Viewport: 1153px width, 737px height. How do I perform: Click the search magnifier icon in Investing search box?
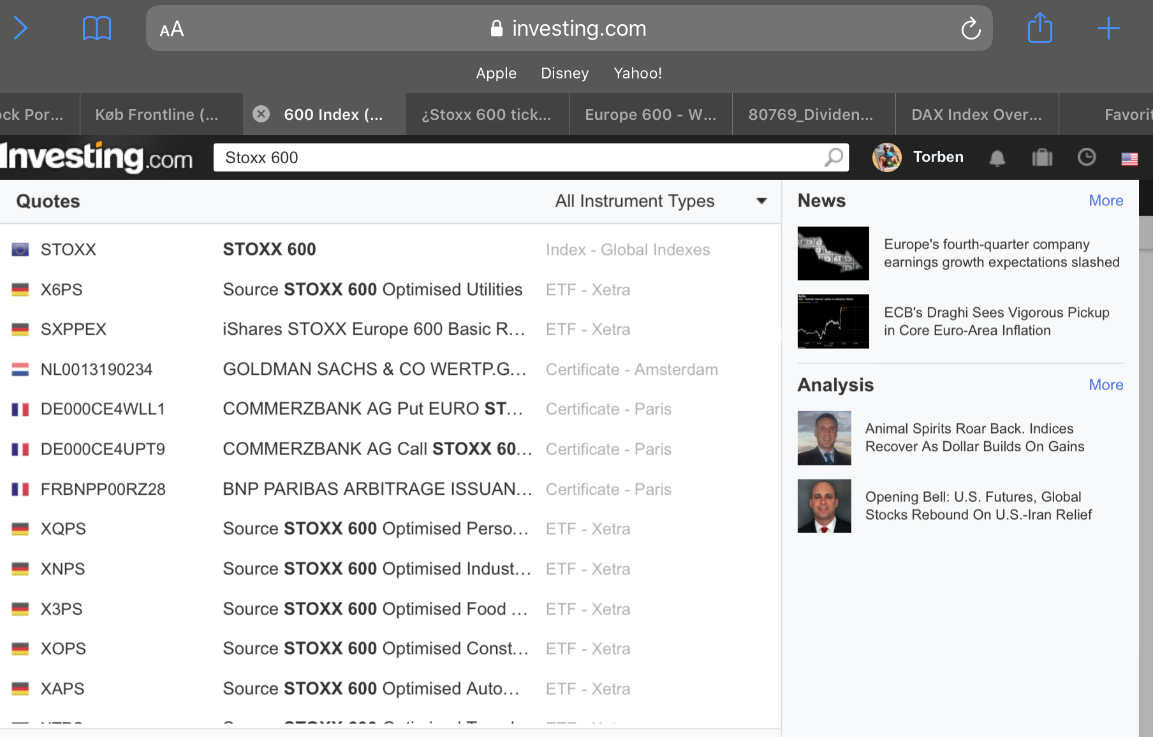[834, 157]
